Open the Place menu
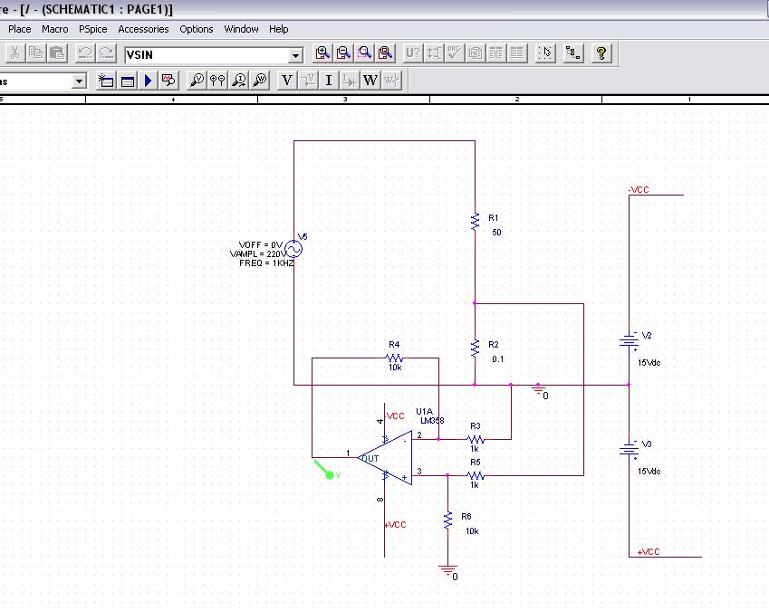The width and height of the screenshot is (769, 611). 20,29
